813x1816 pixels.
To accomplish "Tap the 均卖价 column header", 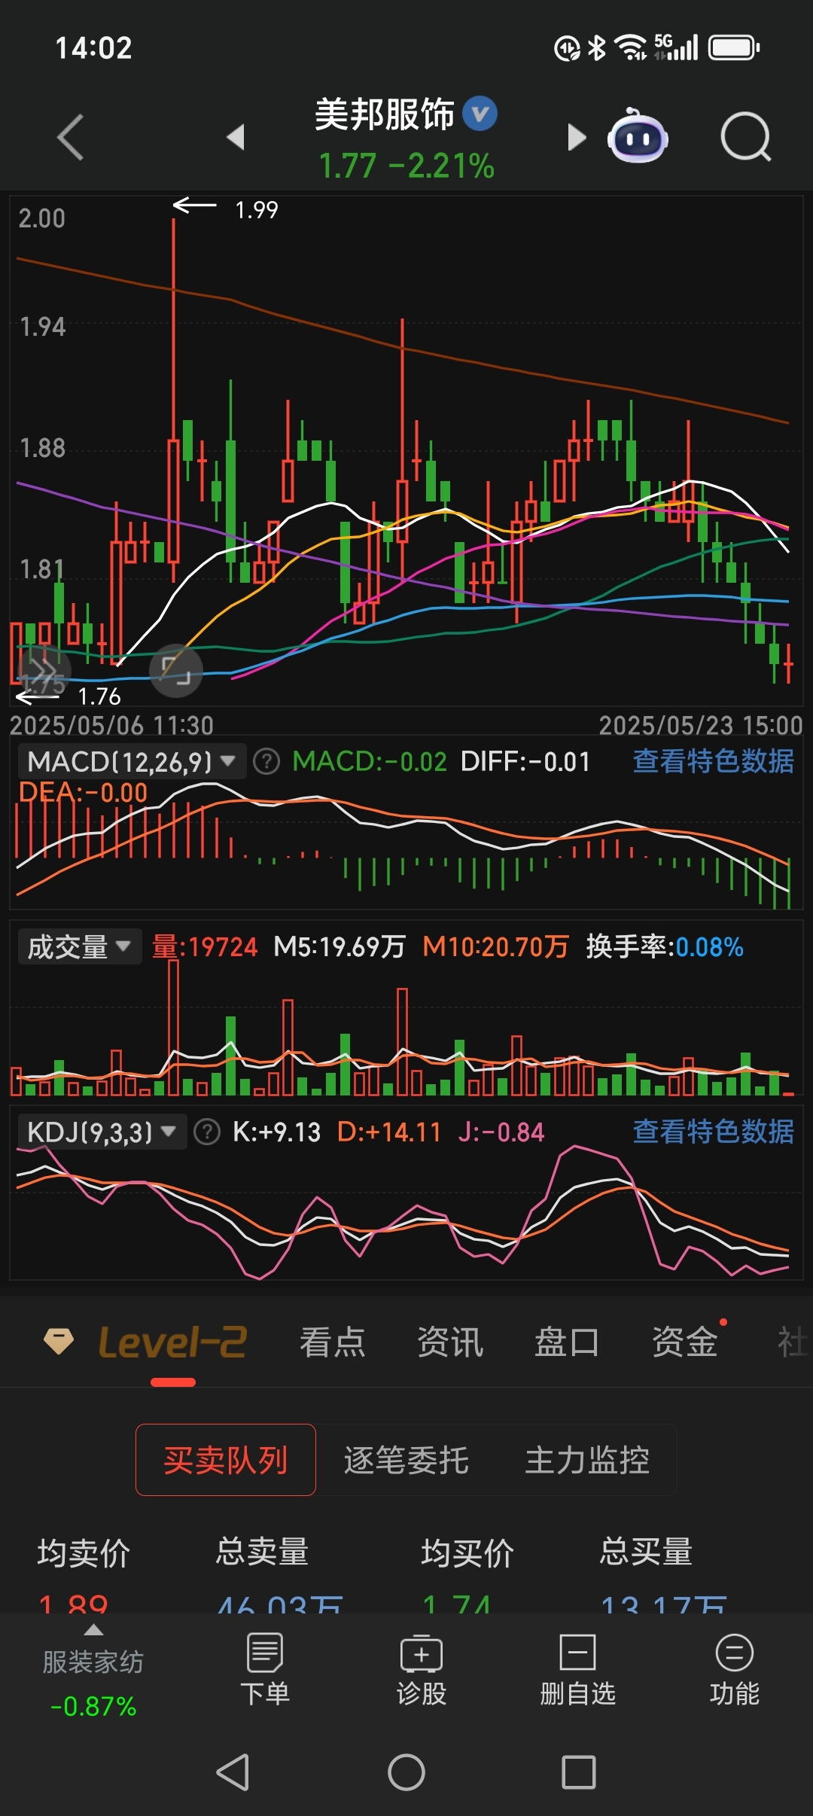I will [x=84, y=1552].
